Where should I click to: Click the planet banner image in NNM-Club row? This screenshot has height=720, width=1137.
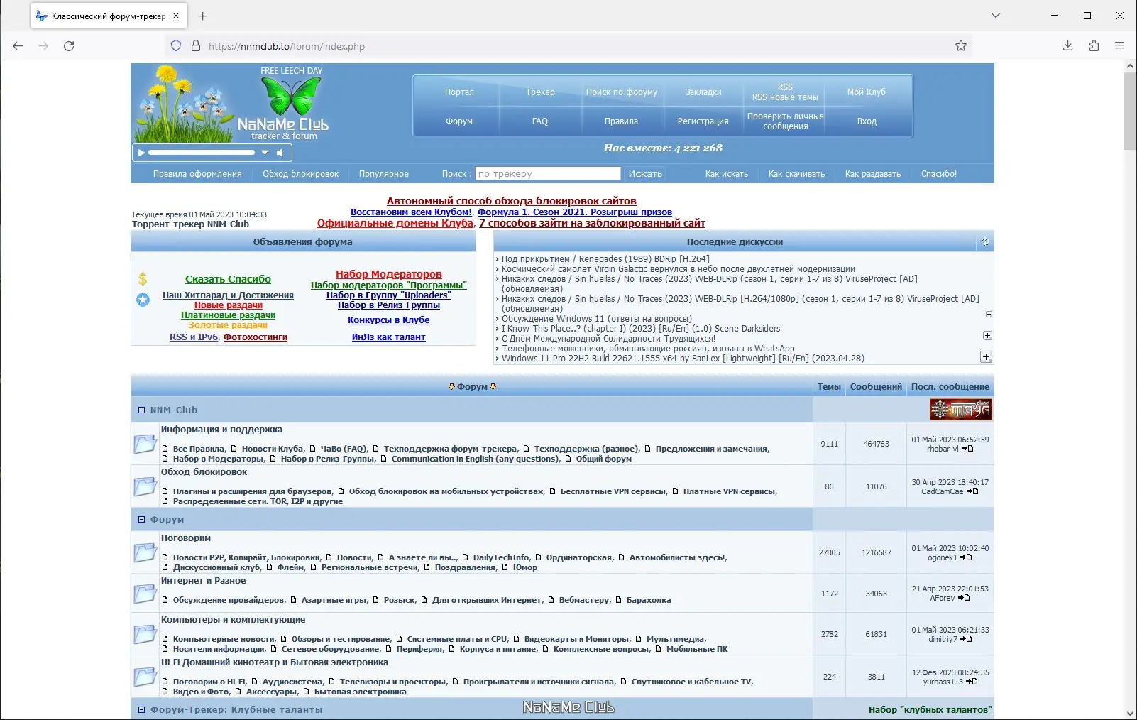click(960, 410)
